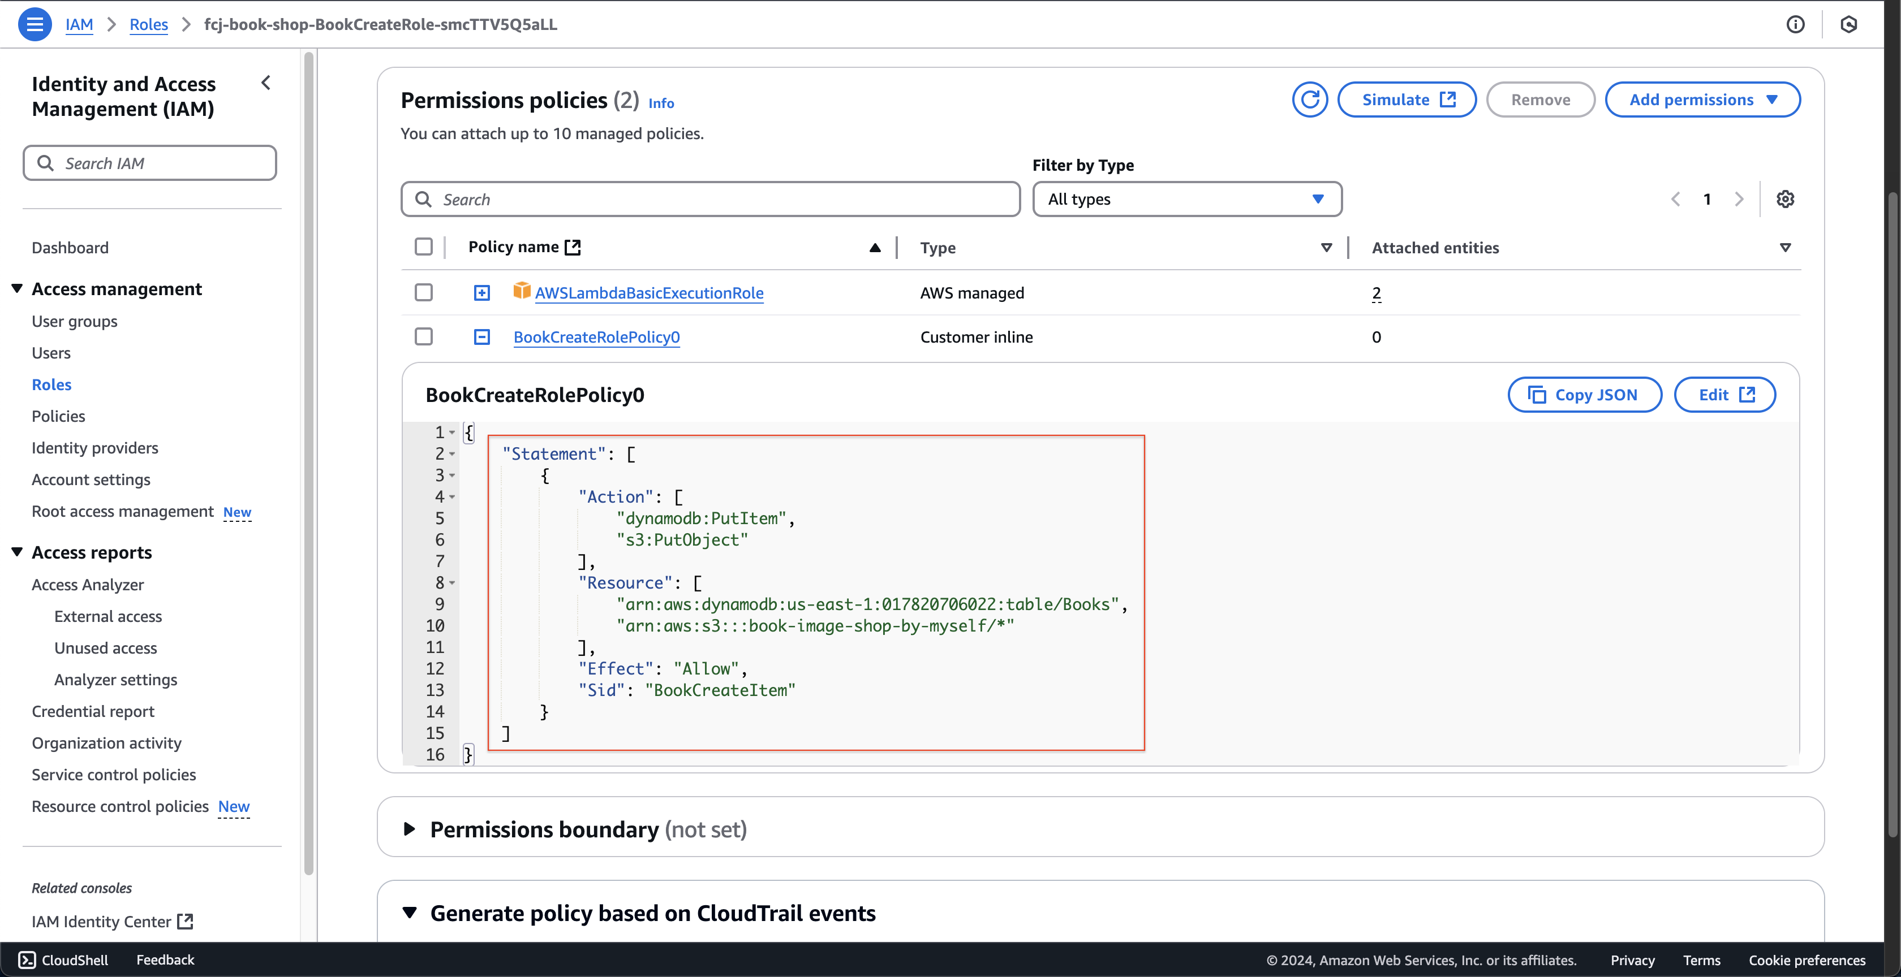
Task: Copy JSON of BookCreateRolePolicy0
Action: coord(1584,395)
